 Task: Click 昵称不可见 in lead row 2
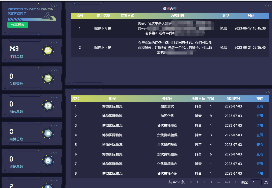click(x=103, y=47)
